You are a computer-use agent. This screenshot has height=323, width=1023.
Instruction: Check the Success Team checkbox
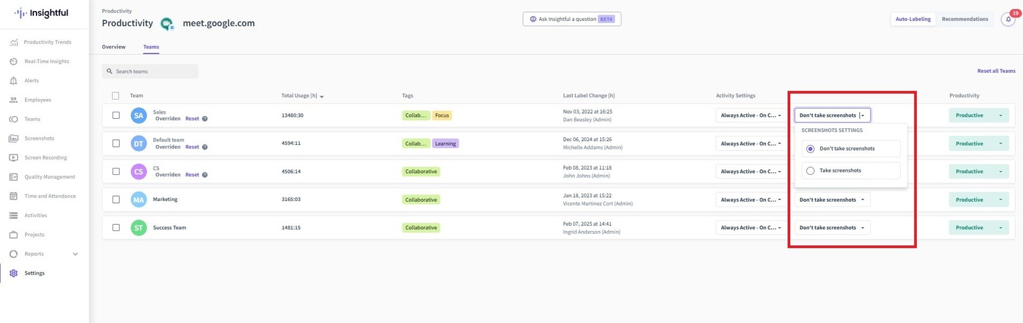[x=116, y=228]
